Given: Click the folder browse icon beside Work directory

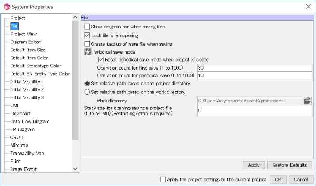Looking at the screenshot, I should coord(307,101).
